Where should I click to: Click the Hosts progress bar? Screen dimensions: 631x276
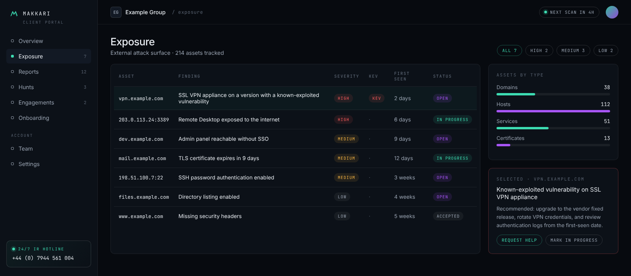click(x=553, y=111)
